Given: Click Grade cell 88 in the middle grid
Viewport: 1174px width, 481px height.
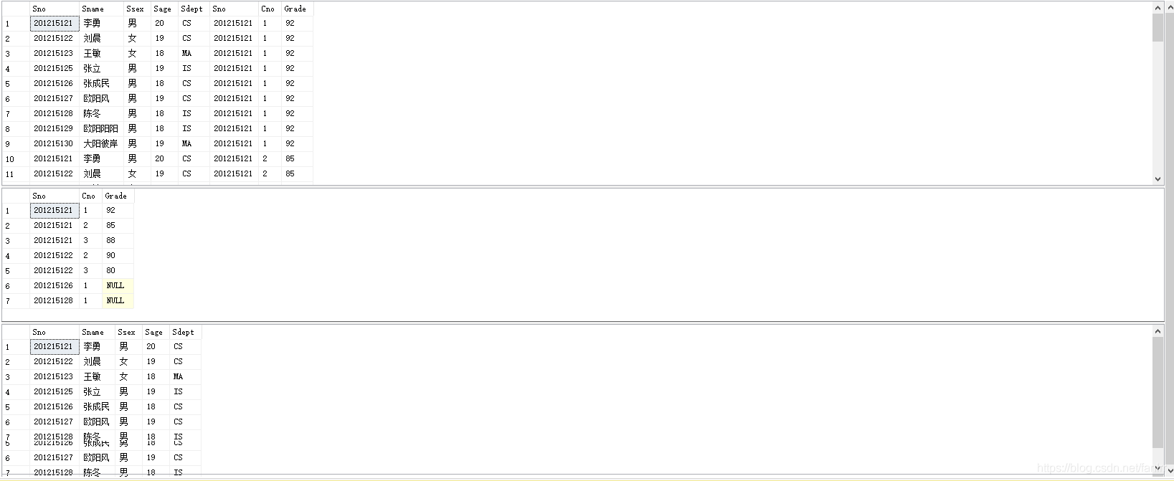Looking at the screenshot, I should (x=118, y=240).
